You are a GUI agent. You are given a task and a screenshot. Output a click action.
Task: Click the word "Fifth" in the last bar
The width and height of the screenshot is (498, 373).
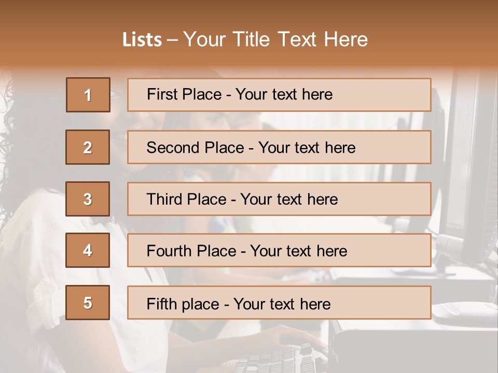(x=161, y=304)
